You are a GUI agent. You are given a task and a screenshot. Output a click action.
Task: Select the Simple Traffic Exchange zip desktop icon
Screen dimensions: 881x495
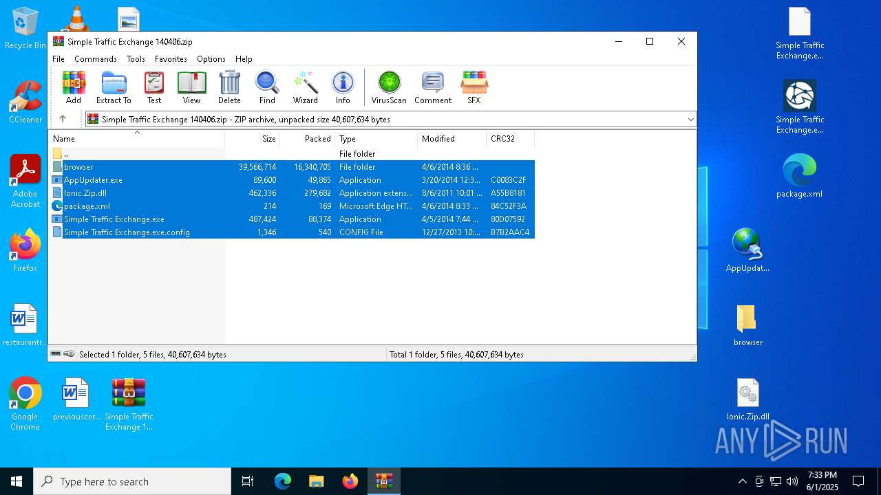click(129, 404)
